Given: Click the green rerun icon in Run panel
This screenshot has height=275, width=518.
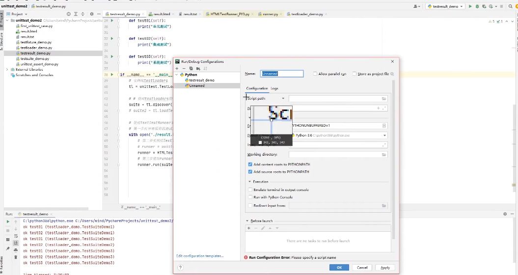Looking at the screenshot, I should pyautogui.click(x=8, y=221).
